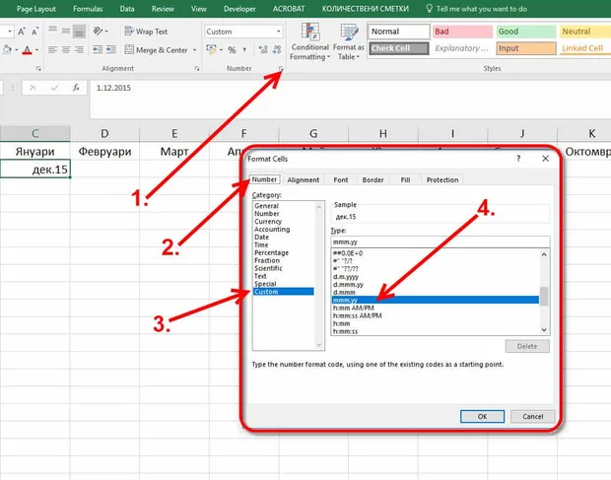Apply the Good cell style
This screenshot has height=480, width=611.
526,32
